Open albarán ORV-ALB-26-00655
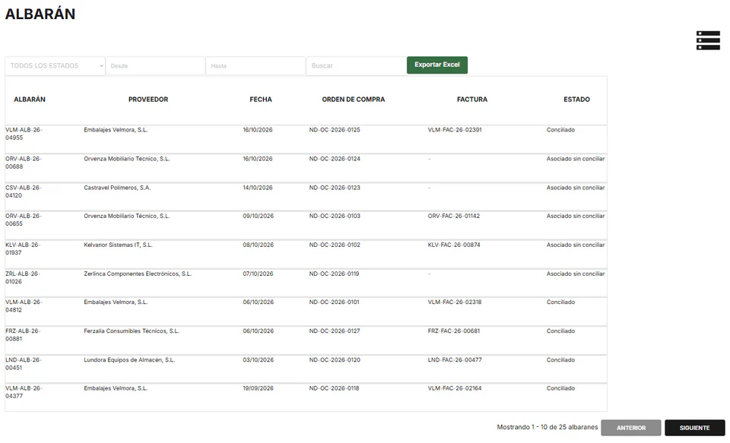Screen dimensions: 730x443 tap(24, 220)
